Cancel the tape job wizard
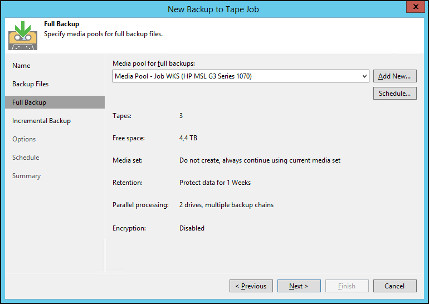Screen dimensions: 429x304 coord(394,286)
